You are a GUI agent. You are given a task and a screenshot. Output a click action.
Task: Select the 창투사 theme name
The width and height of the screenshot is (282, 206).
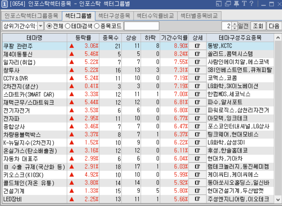11,70
